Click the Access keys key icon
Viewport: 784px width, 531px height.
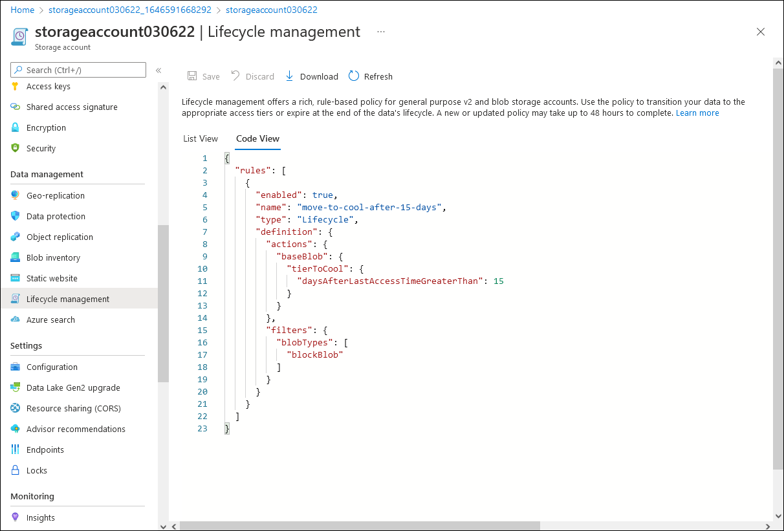click(16, 87)
